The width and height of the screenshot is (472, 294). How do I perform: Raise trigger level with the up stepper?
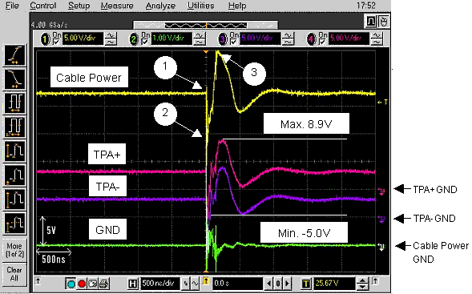[x=363, y=280]
